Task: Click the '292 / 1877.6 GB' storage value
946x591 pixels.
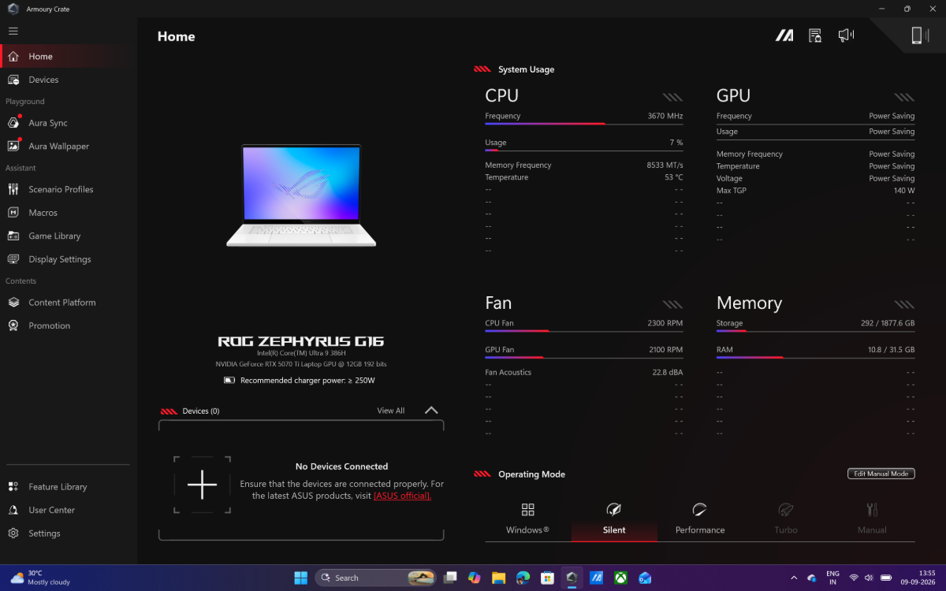Action: pos(888,323)
